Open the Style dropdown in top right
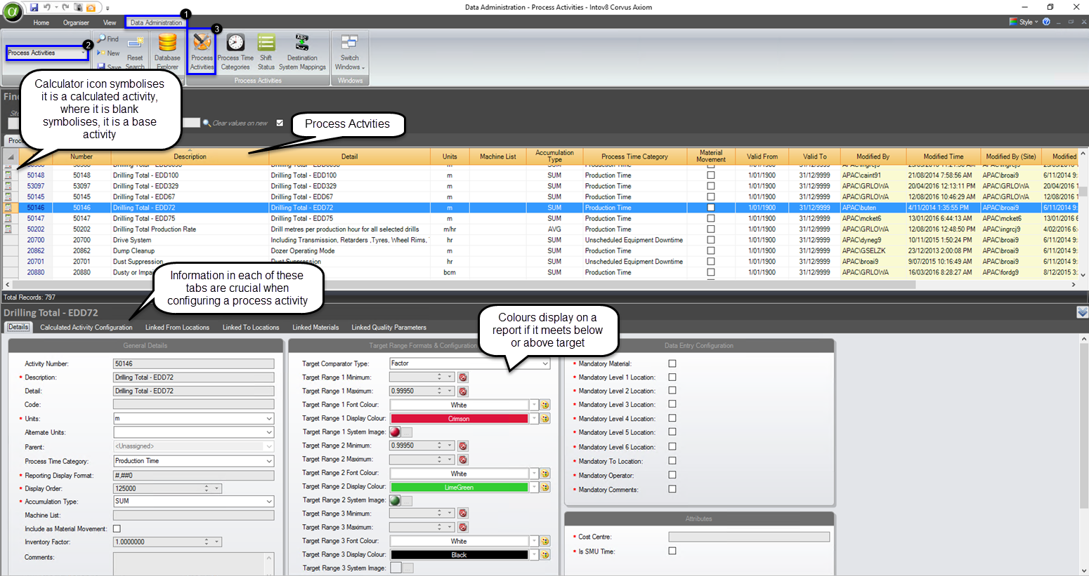1089x576 pixels. pos(1024,22)
